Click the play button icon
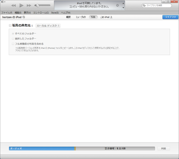 point(21,6)
